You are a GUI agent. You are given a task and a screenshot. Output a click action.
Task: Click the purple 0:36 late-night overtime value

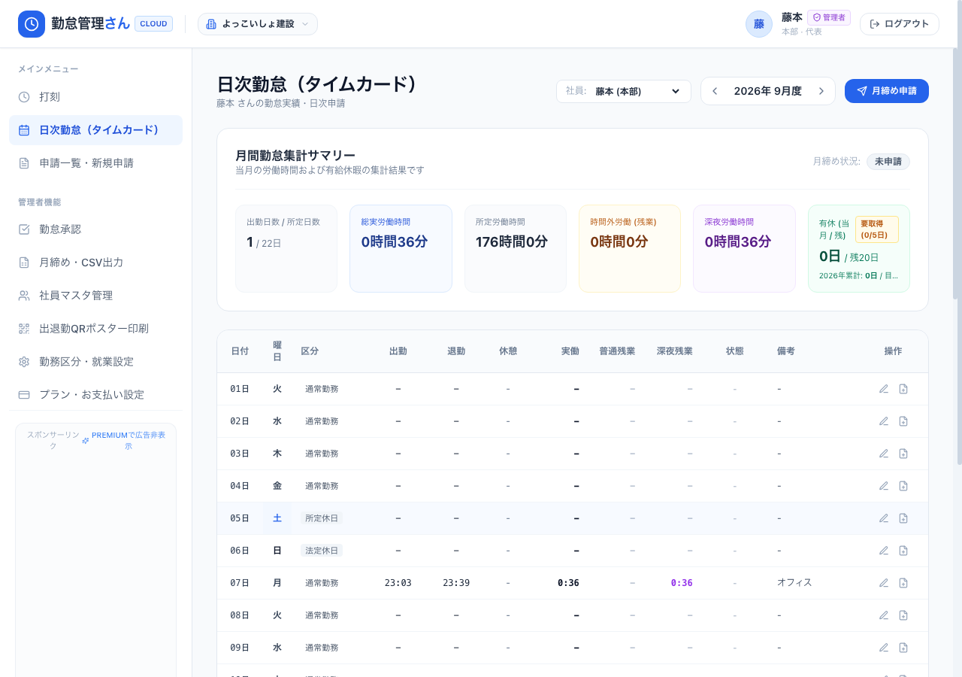click(x=682, y=583)
